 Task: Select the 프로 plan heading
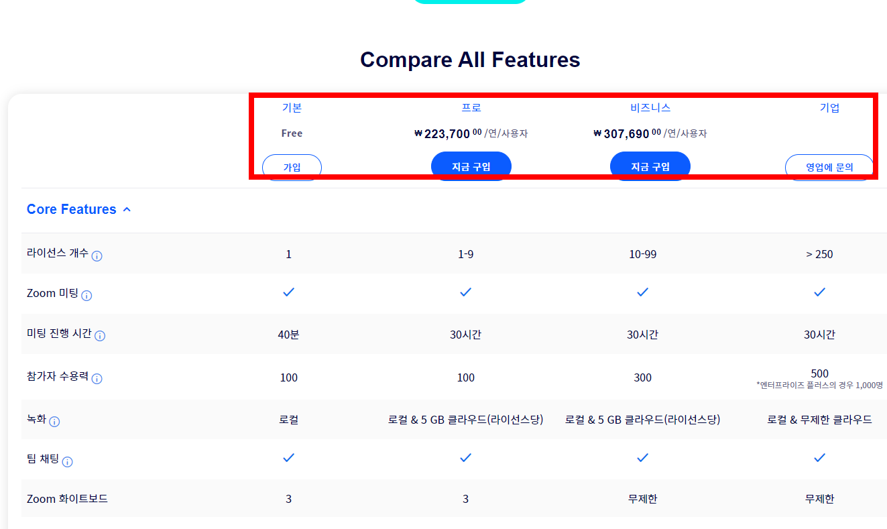point(471,108)
